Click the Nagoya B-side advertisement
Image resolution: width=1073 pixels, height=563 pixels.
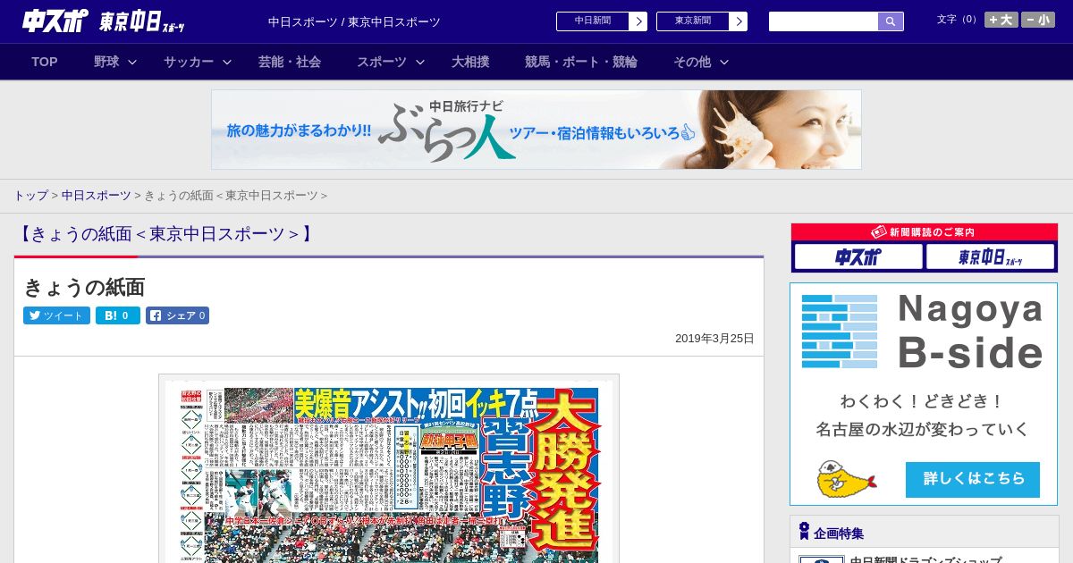tap(924, 394)
